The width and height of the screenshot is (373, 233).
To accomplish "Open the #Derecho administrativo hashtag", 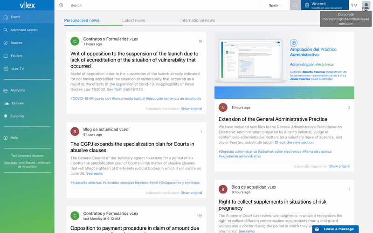I will coord(238,151).
